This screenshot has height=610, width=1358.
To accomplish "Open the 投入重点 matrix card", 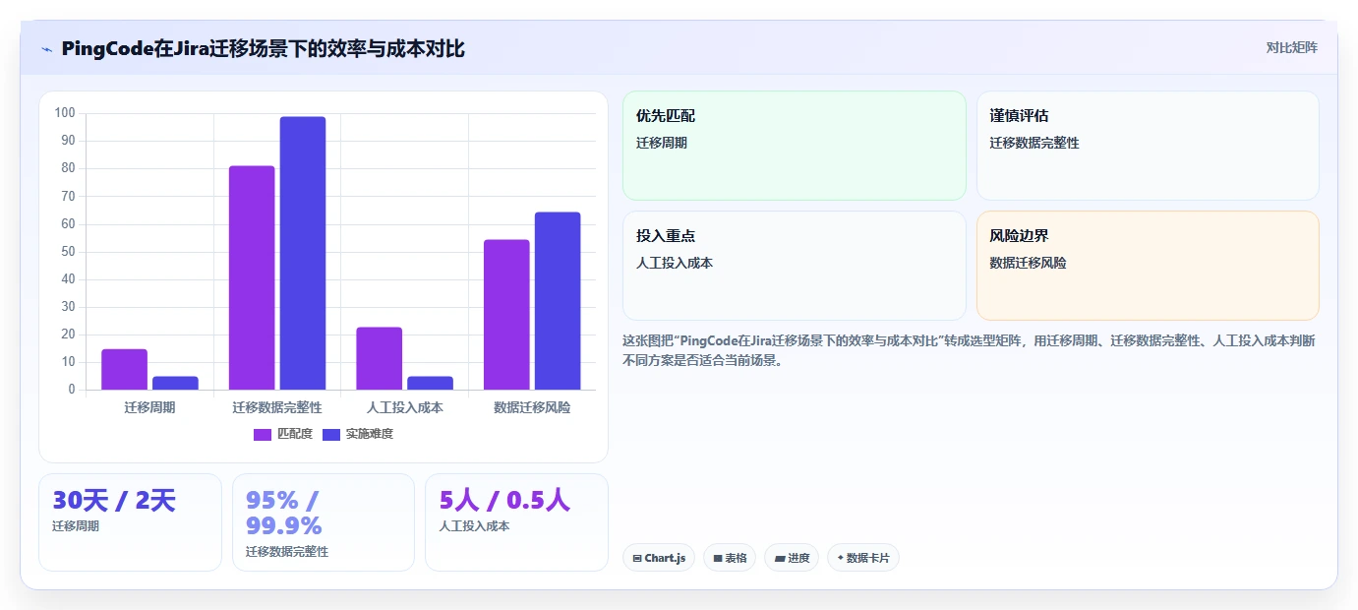I will coord(795,266).
